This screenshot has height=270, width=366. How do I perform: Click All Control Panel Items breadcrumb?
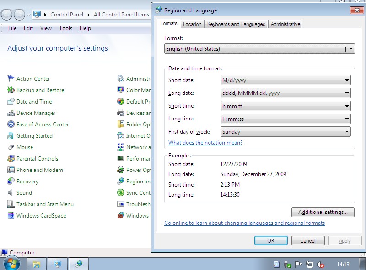[121, 15]
